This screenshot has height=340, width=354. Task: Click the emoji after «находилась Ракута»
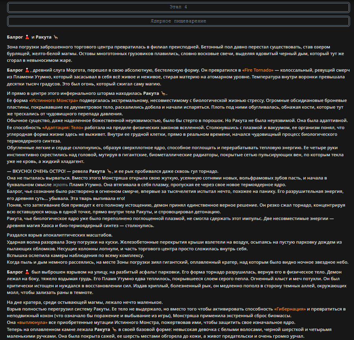pyautogui.click(x=163, y=93)
